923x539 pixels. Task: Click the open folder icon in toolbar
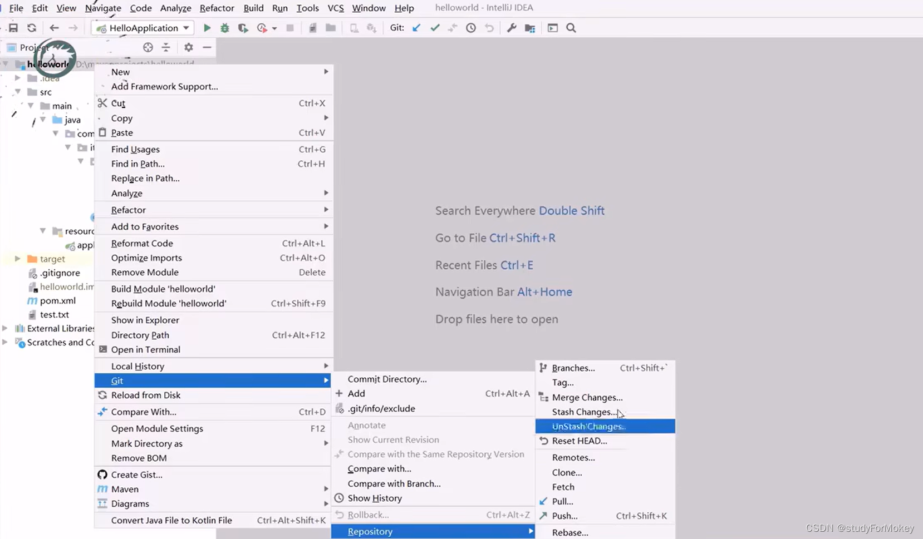click(331, 28)
